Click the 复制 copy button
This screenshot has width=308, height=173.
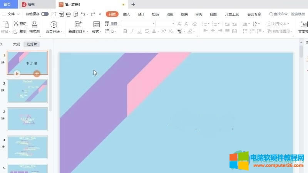(x=20, y=31)
